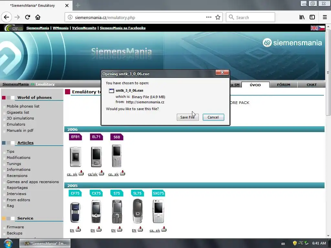Click the browser forward arrow
The image size is (331, 248).
click(17, 17)
